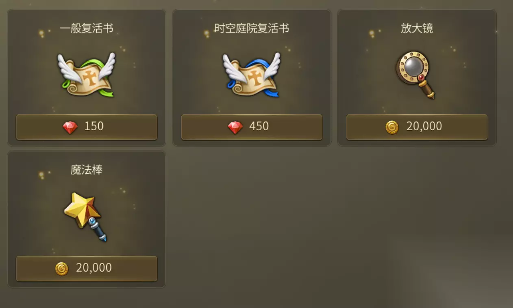This screenshot has height=308, width=513.
Task: Click the 时空庭院复活书 item title
Action: [x=252, y=28]
